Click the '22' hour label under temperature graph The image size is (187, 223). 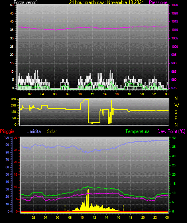(155, 217)
